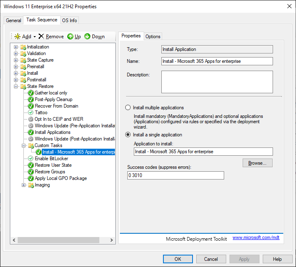Click the tree scroll right arrow

click(x=112, y=240)
